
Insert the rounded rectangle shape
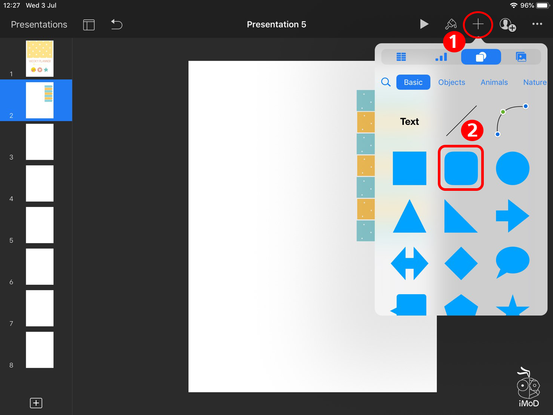pos(461,168)
